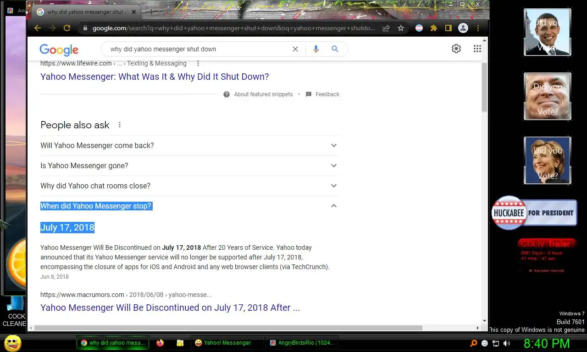Open Google quick settings gear

pyautogui.click(x=456, y=49)
